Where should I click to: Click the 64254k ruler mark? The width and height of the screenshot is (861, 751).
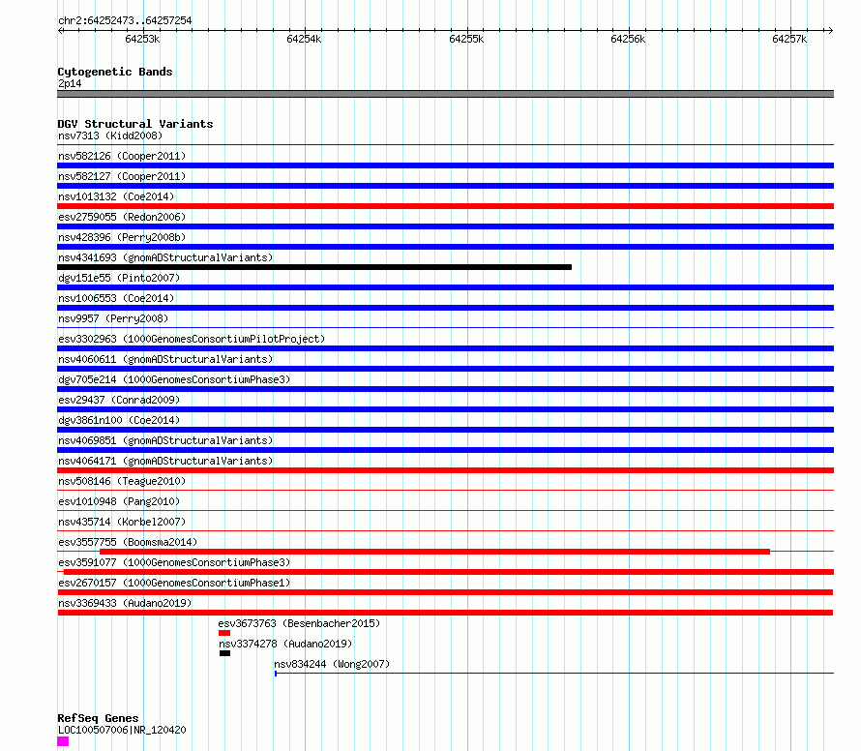coord(304,39)
